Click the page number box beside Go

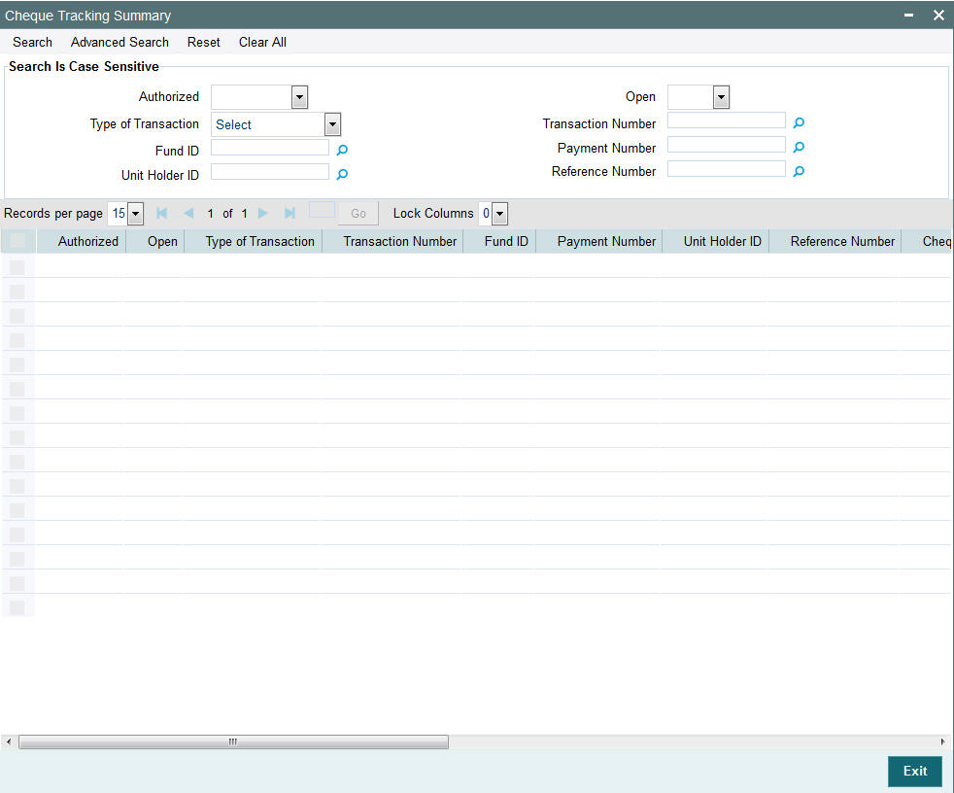[322, 210]
